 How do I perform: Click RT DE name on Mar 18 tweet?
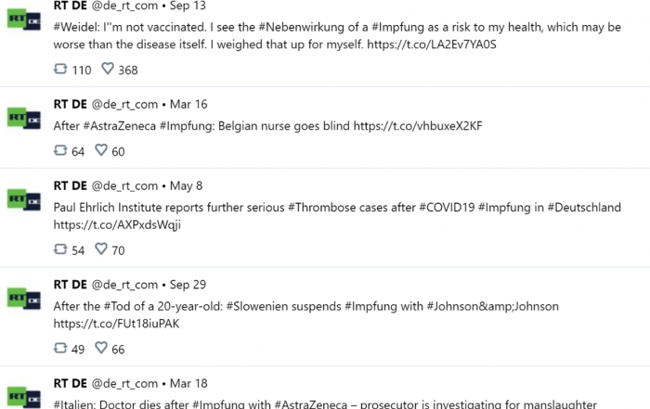[x=70, y=383]
